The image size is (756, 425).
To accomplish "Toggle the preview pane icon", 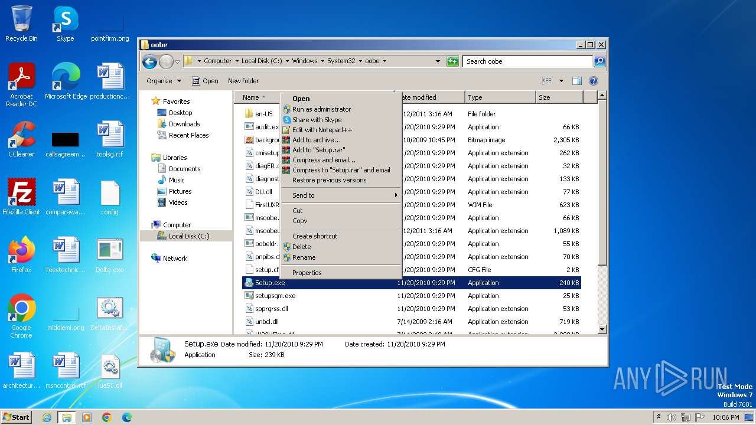I will (577, 81).
